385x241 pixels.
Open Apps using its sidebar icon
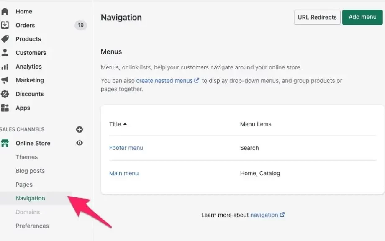(5, 108)
